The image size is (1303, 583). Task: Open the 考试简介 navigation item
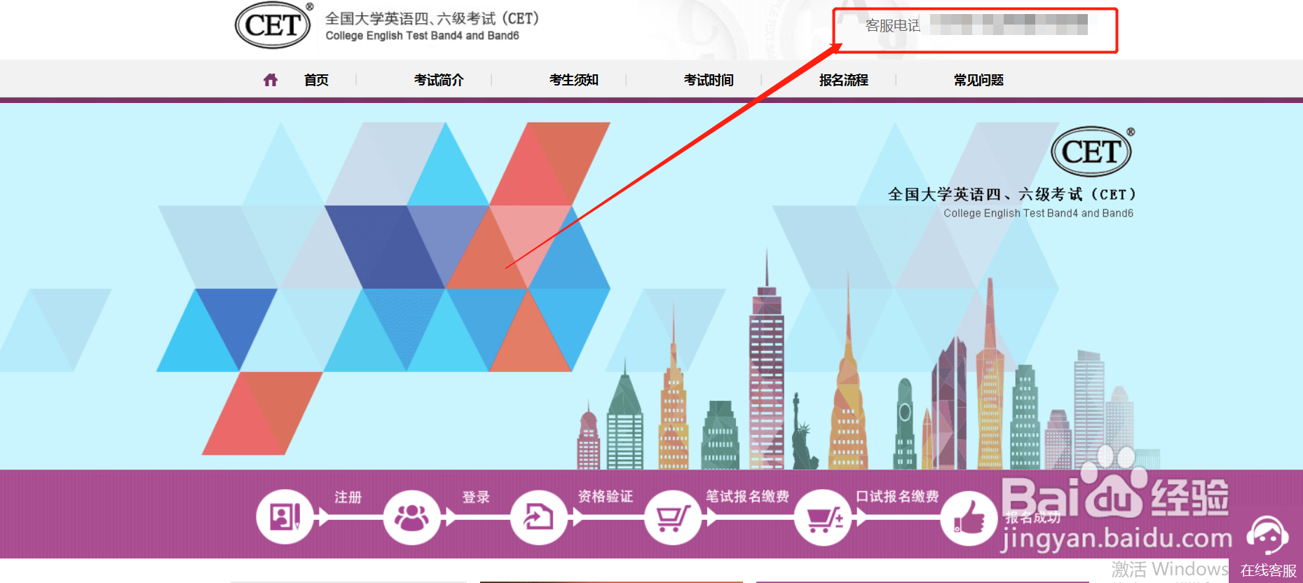(439, 80)
